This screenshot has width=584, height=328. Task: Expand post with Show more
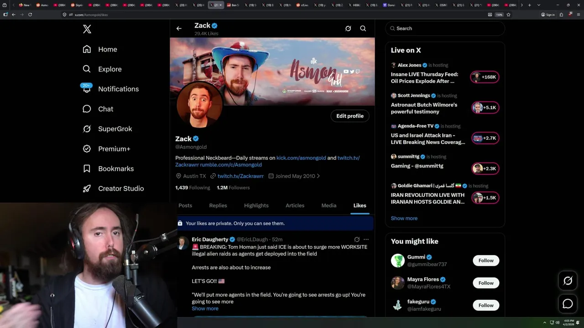(x=205, y=308)
